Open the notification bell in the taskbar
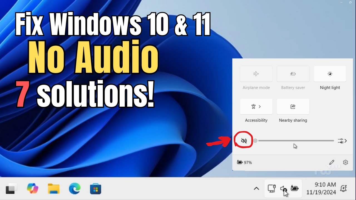This screenshot has height=200, width=356. [x=343, y=189]
